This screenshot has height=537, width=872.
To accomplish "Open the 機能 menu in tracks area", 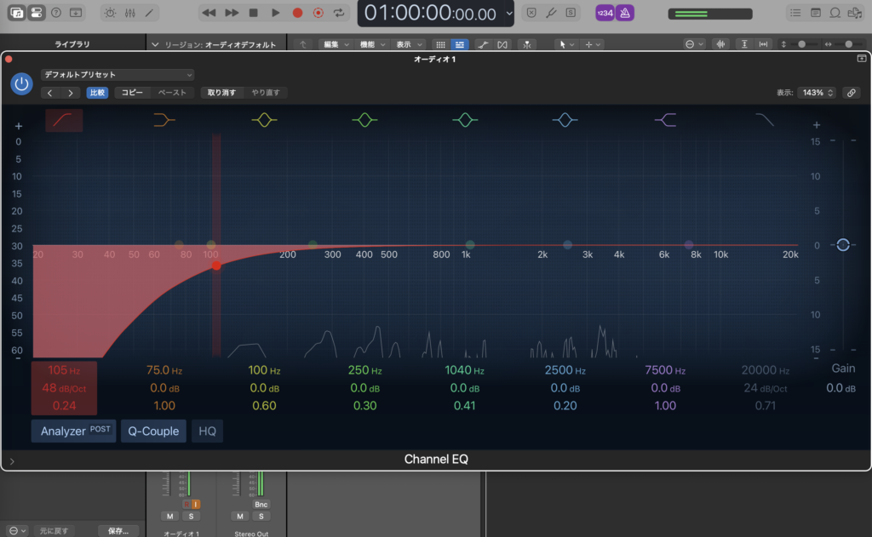I will pyautogui.click(x=372, y=44).
